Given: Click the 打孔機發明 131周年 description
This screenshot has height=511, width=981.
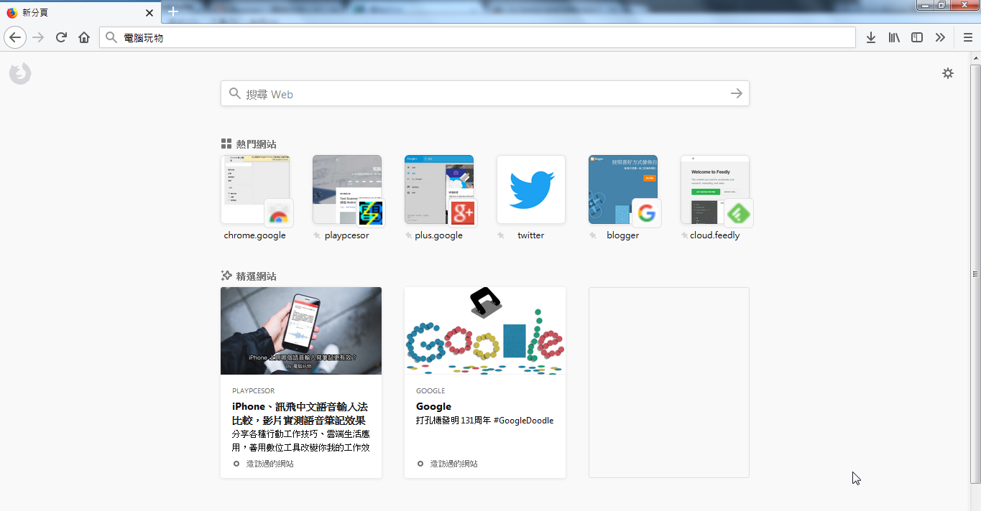Looking at the screenshot, I should pos(485,421).
